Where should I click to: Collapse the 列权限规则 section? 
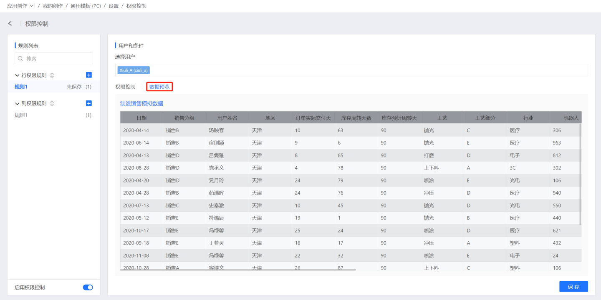tap(17, 104)
